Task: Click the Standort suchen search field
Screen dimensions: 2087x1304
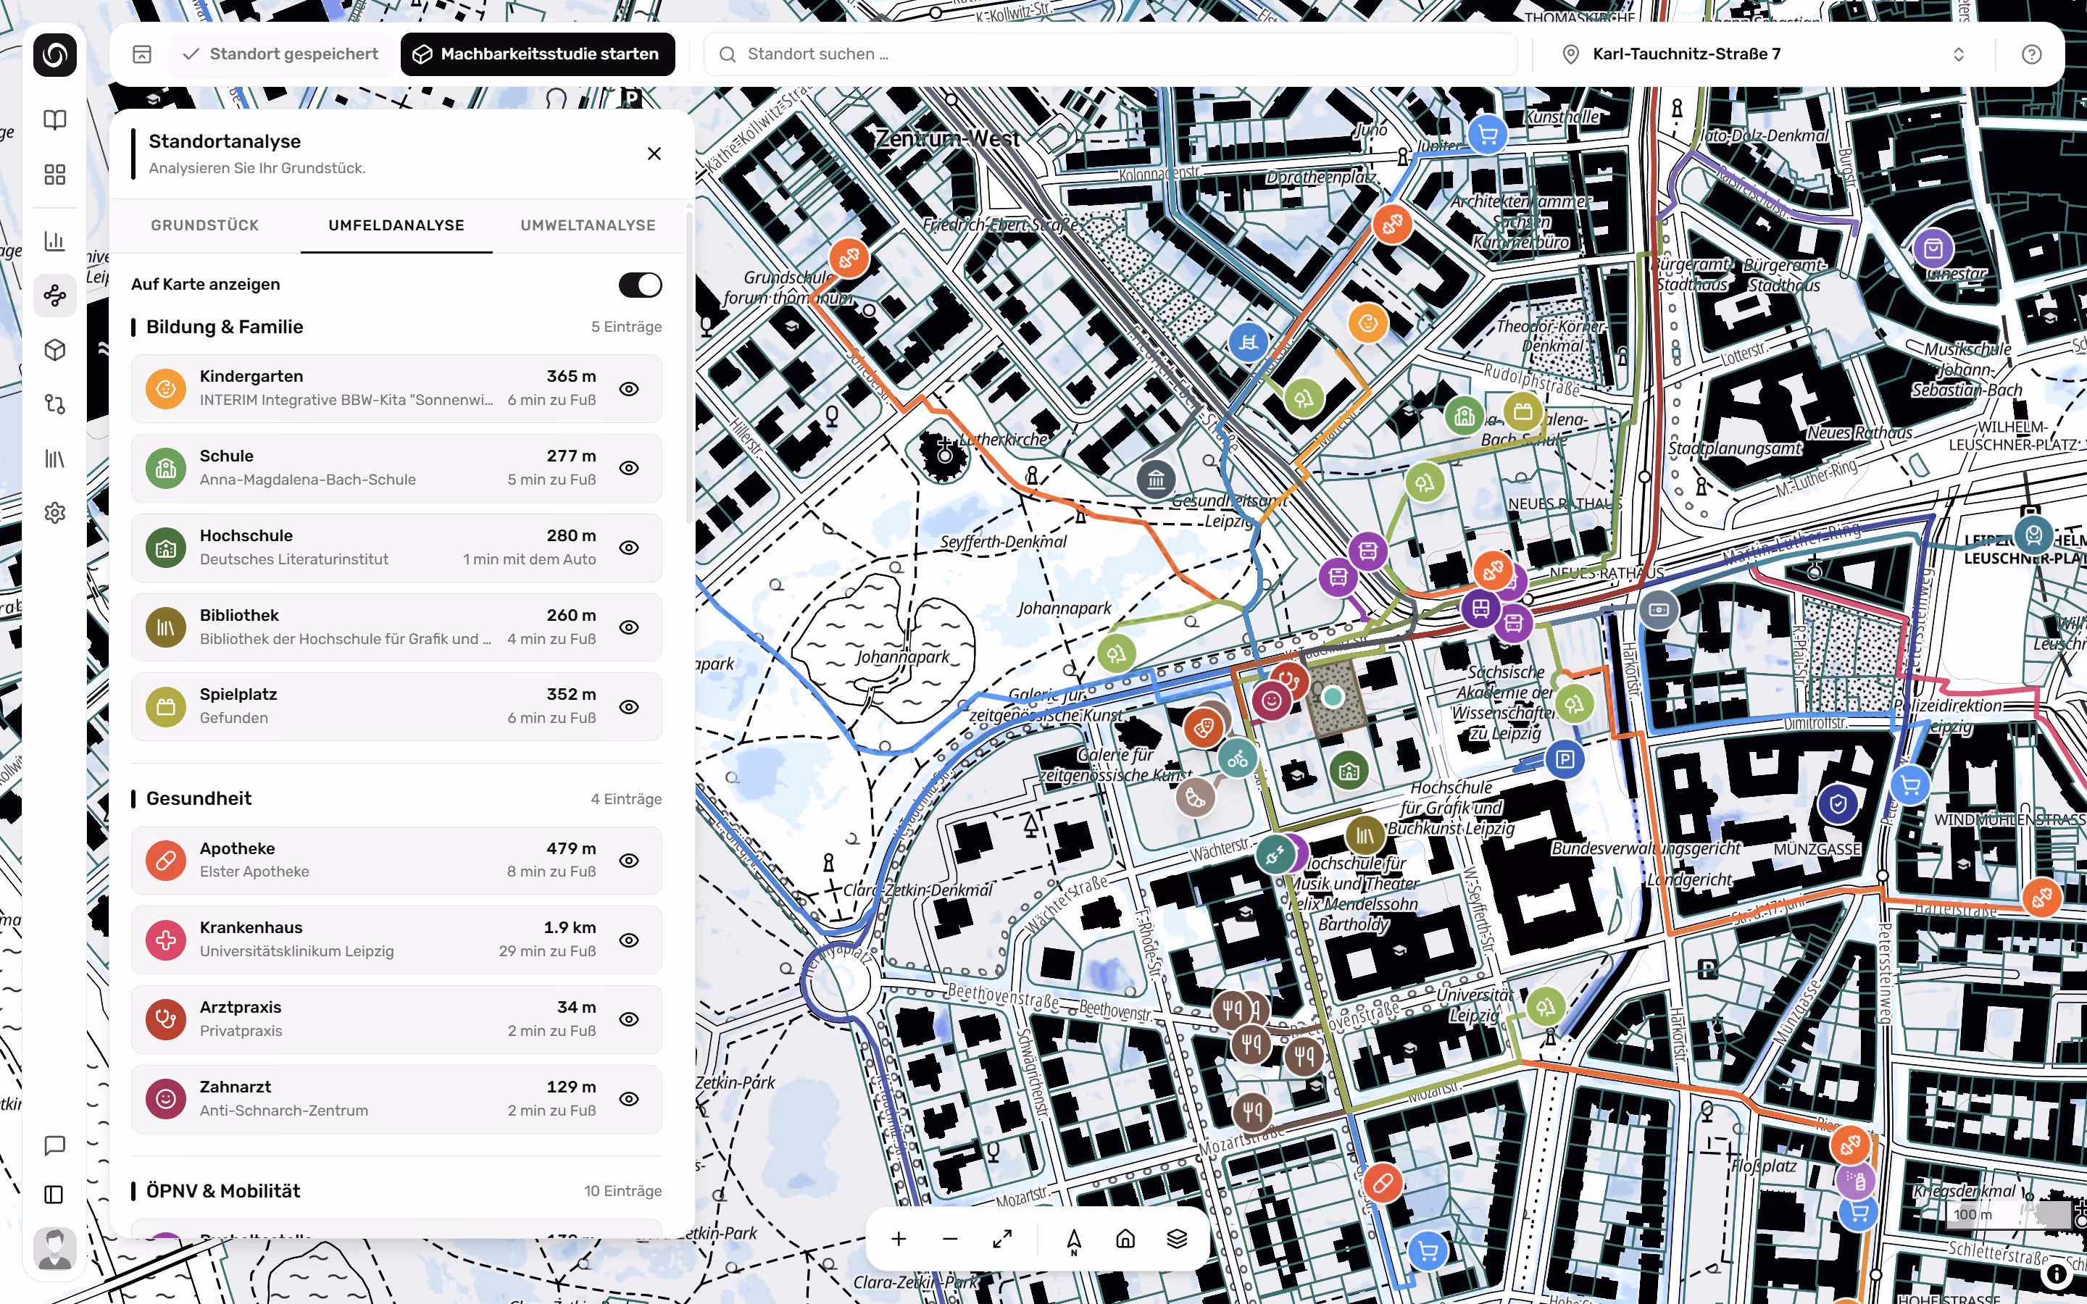Action: [x=1111, y=54]
